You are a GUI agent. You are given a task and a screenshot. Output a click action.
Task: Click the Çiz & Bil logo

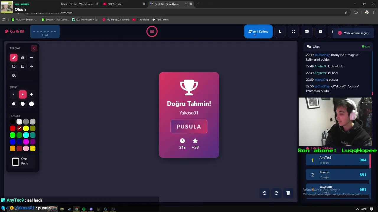tap(14, 32)
